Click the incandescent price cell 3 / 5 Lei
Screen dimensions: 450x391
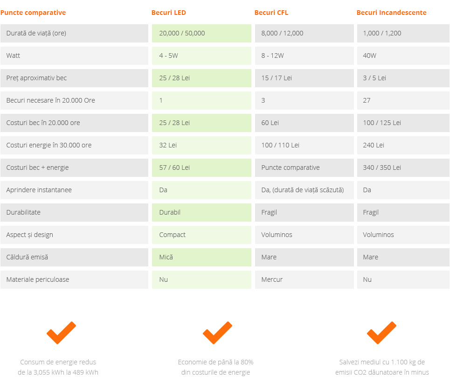coord(403,78)
